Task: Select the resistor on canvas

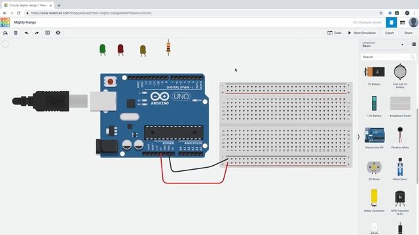Action: click(168, 48)
